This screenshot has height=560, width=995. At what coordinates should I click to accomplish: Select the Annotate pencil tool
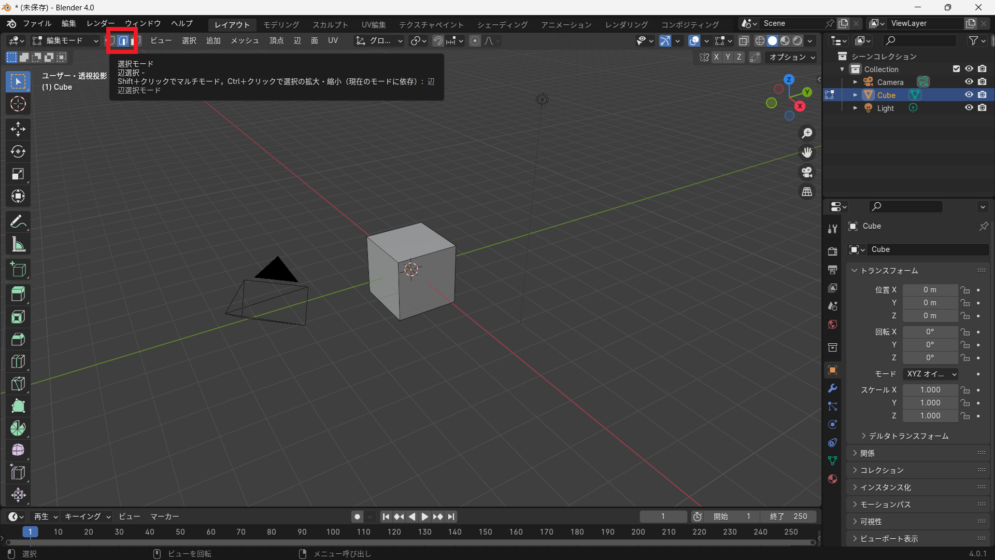(x=18, y=222)
